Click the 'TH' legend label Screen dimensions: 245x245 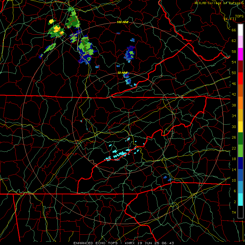point(234,213)
